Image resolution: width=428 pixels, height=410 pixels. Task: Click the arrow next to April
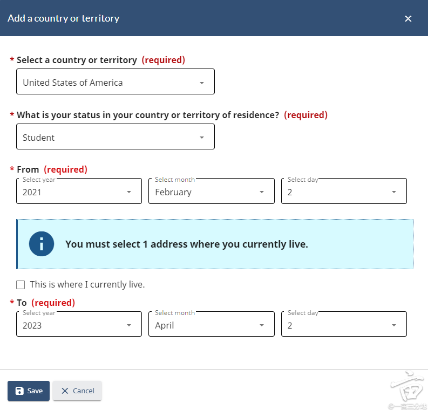[x=262, y=326]
